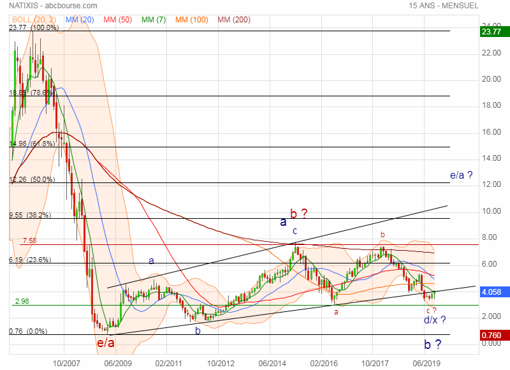Click the 16.00 price axis value
This screenshot has width=510, height=370.
(492, 132)
